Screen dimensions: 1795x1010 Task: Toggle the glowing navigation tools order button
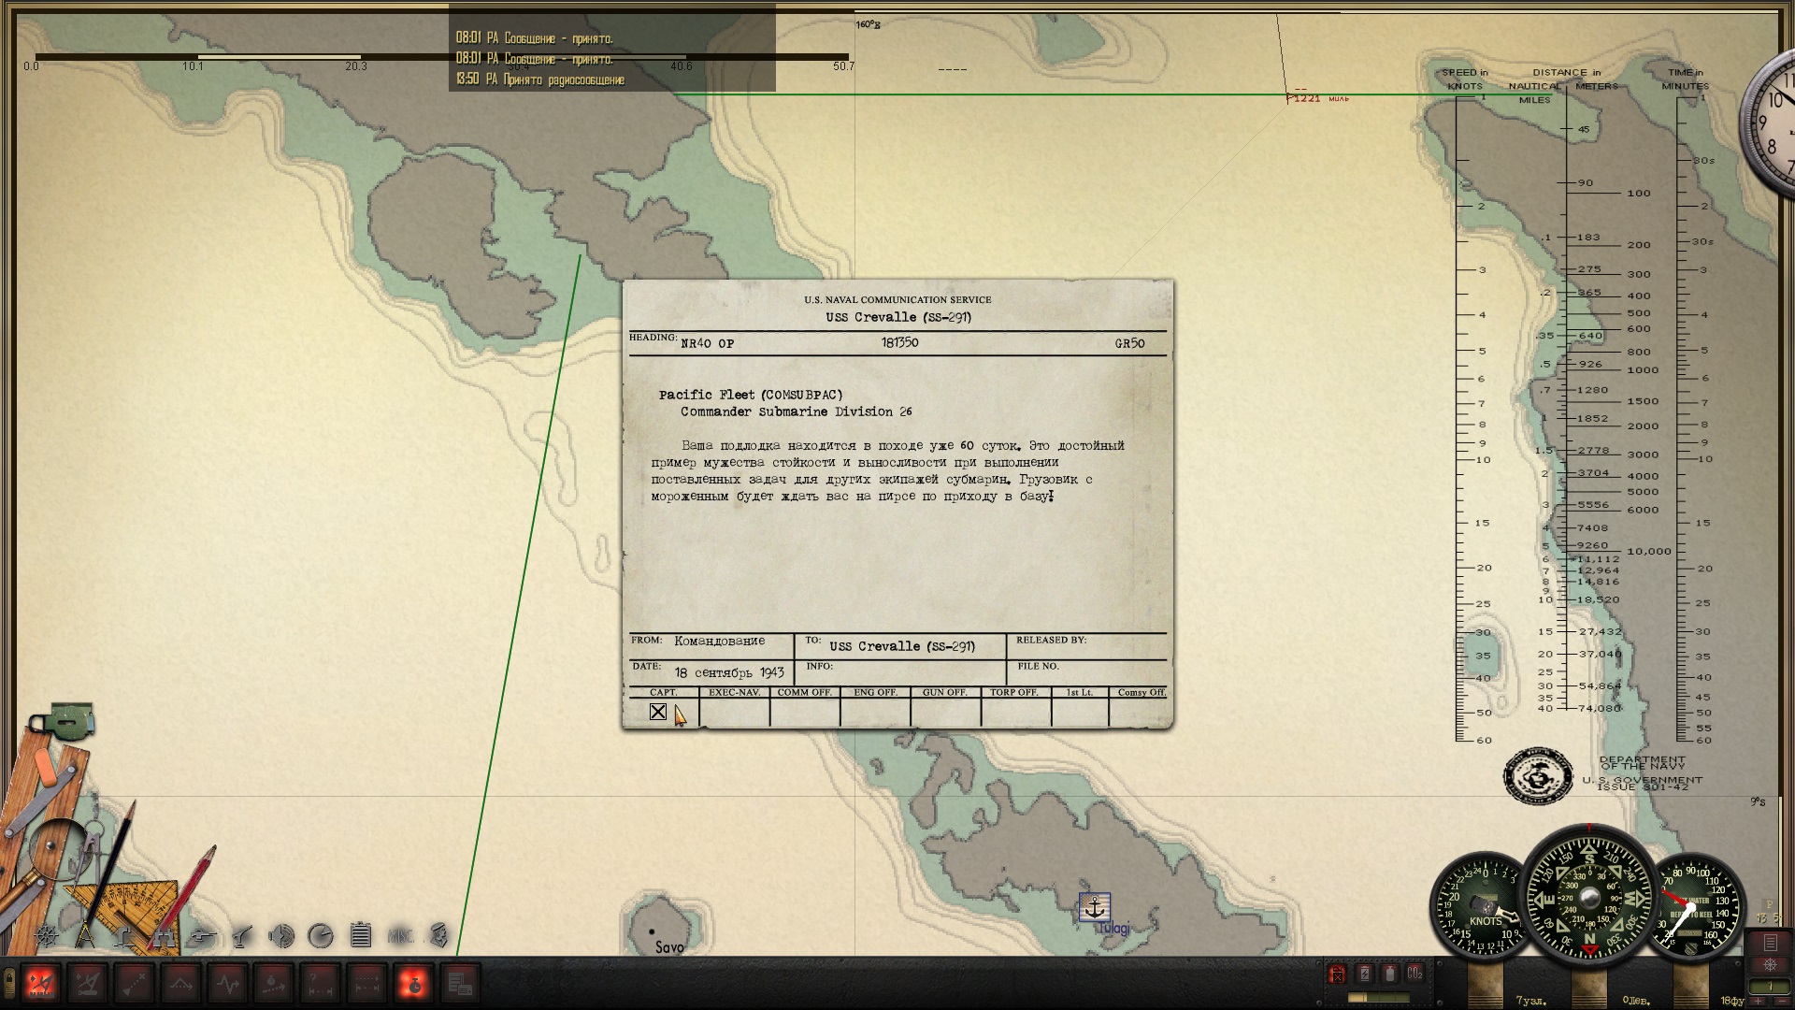[41, 983]
